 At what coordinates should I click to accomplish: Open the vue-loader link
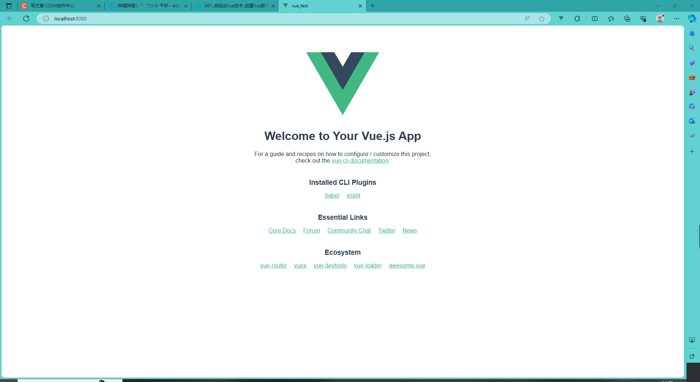tap(367, 266)
